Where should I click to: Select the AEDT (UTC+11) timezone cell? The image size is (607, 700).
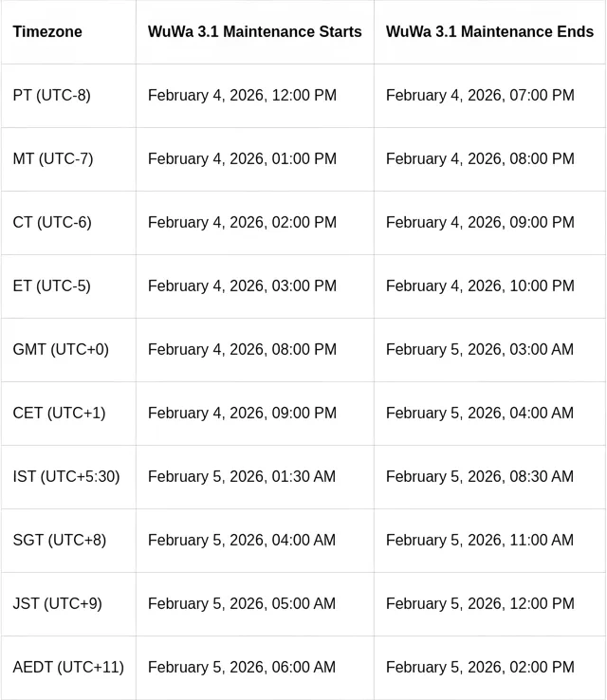click(x=68, y=668)
